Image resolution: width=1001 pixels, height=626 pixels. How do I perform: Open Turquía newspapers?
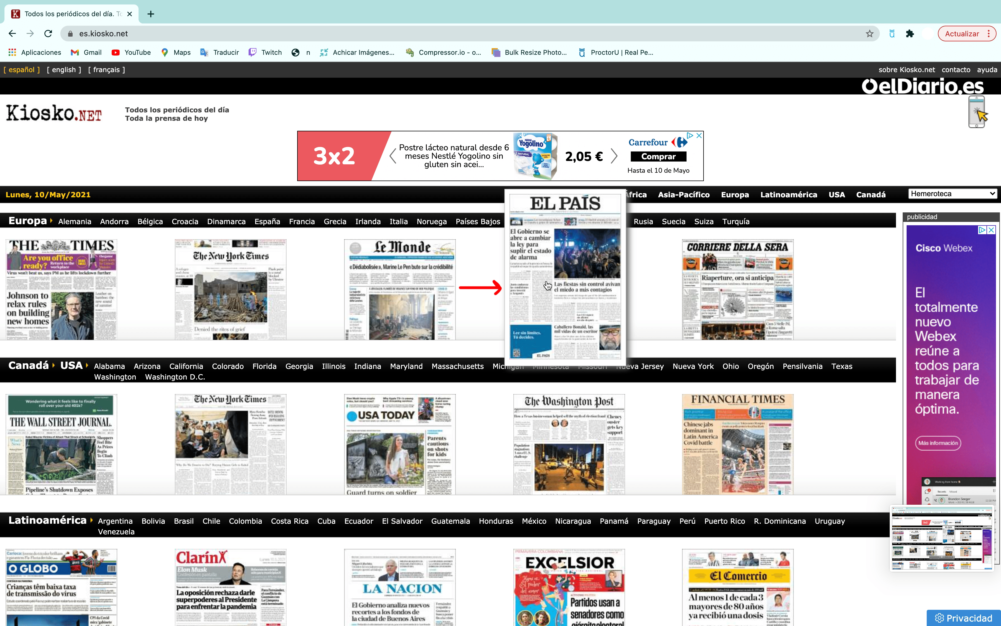(x=735, y=222)
